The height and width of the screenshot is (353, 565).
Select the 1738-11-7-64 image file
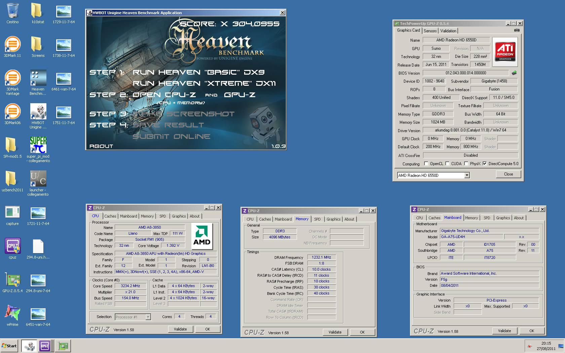(x=64, y=47)
